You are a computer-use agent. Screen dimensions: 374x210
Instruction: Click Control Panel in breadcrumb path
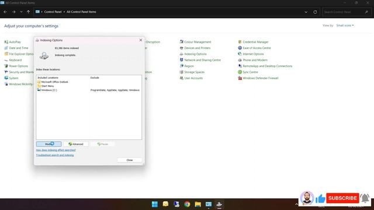[53, 12]
